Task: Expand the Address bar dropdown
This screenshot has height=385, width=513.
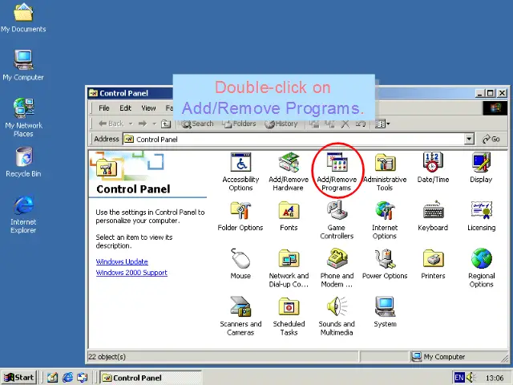Action: click(469, 139)
